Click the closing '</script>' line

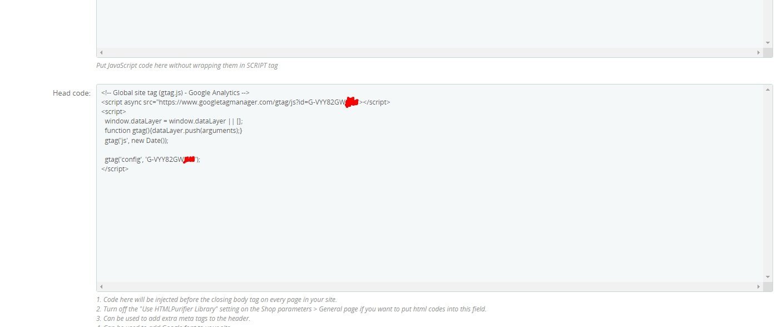click(115, 169)
